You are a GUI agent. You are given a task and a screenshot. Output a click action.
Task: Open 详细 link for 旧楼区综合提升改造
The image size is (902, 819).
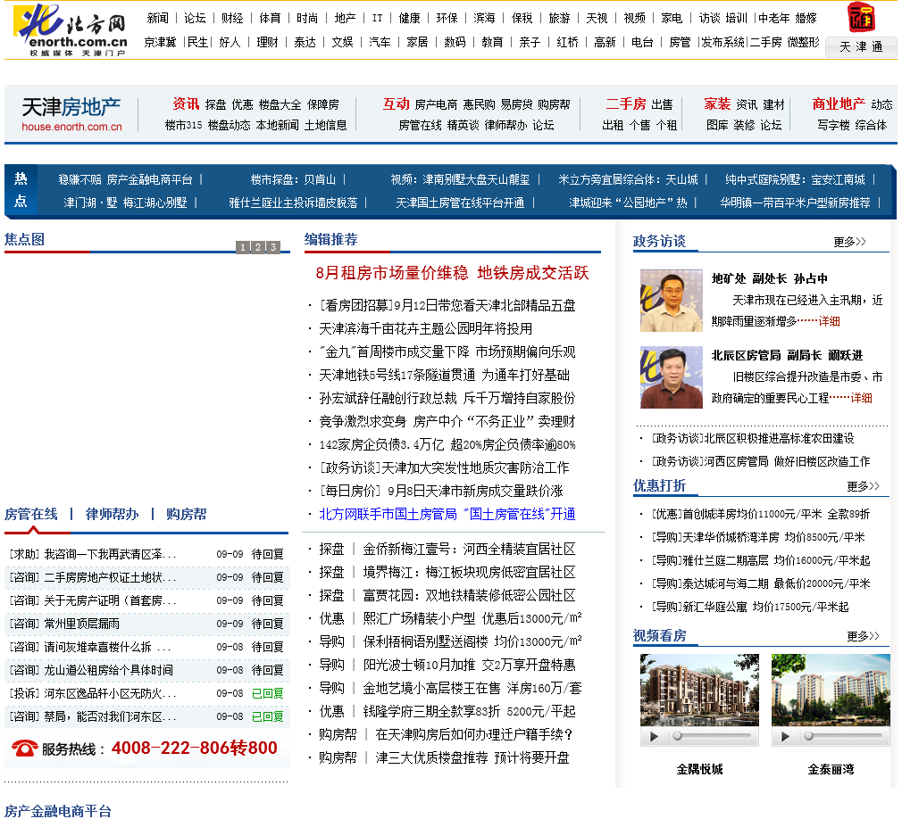(861, 398)
